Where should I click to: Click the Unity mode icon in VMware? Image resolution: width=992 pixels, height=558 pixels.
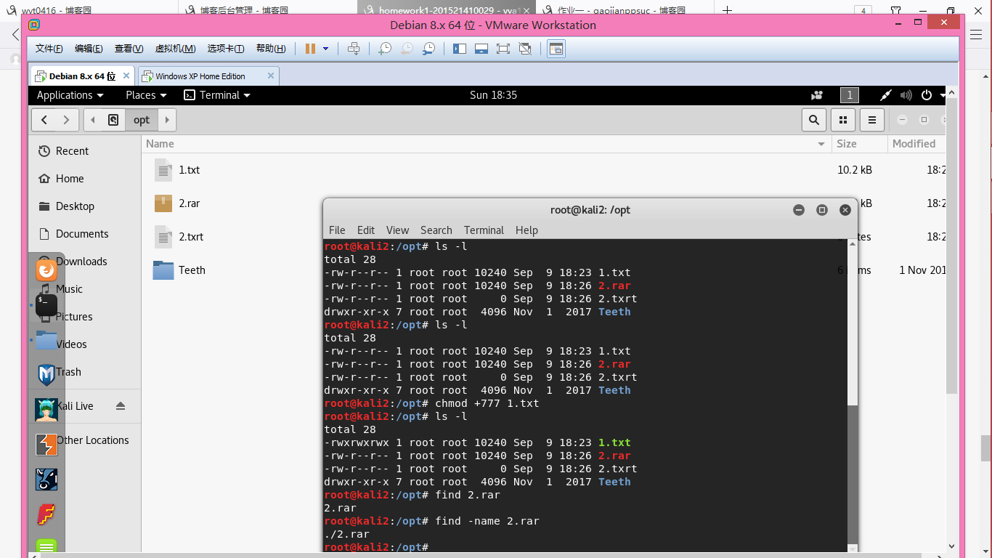[525, 49]
